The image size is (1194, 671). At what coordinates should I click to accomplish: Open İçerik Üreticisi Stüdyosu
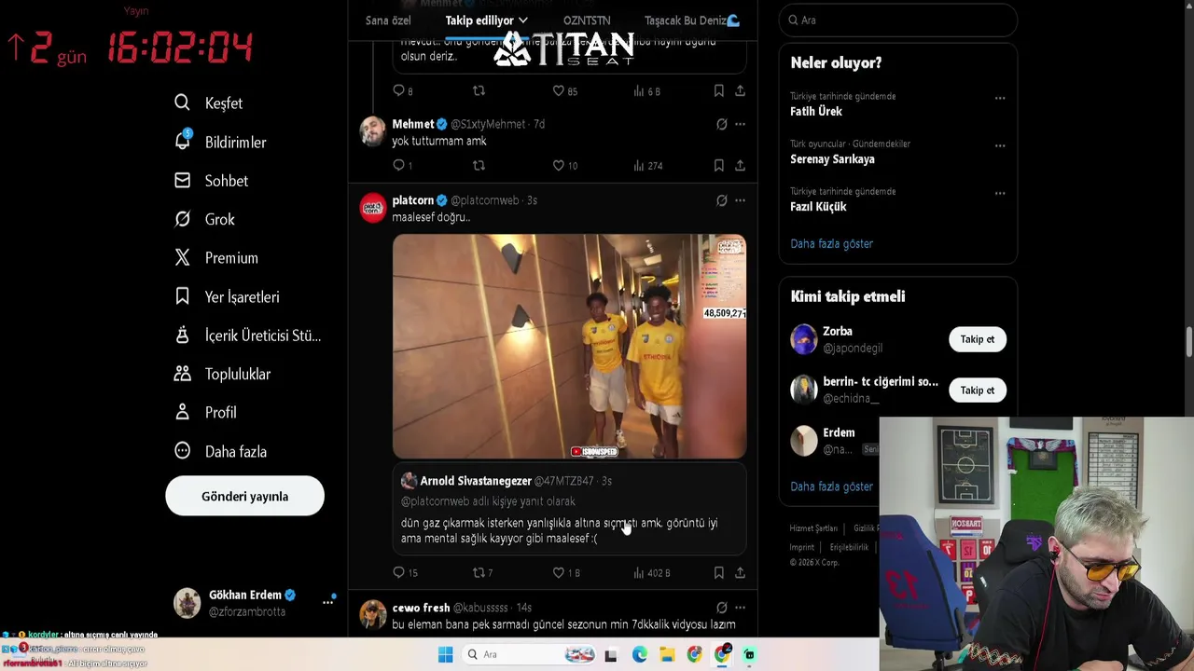click(247, 335)
